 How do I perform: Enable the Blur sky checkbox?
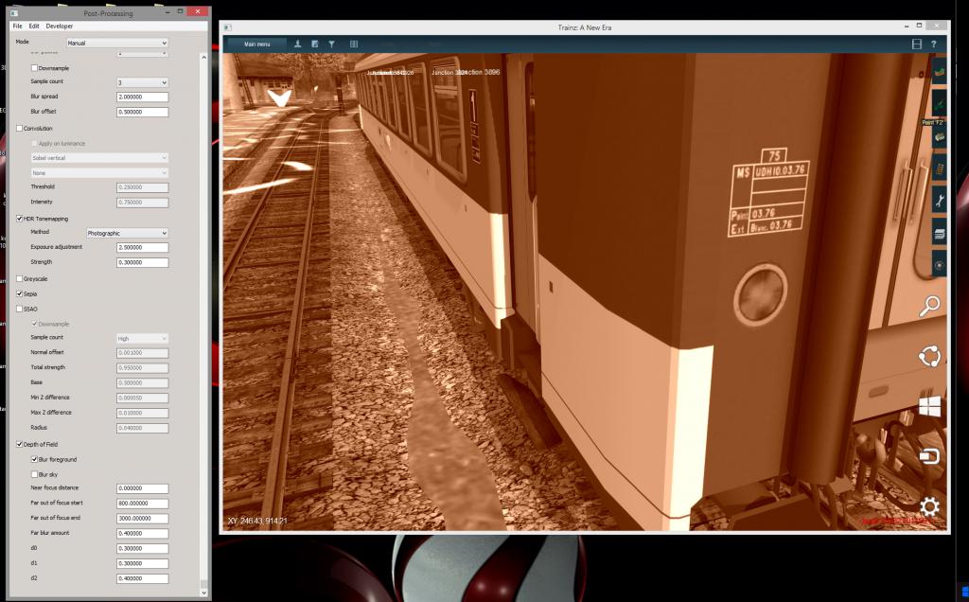[35, 474]
